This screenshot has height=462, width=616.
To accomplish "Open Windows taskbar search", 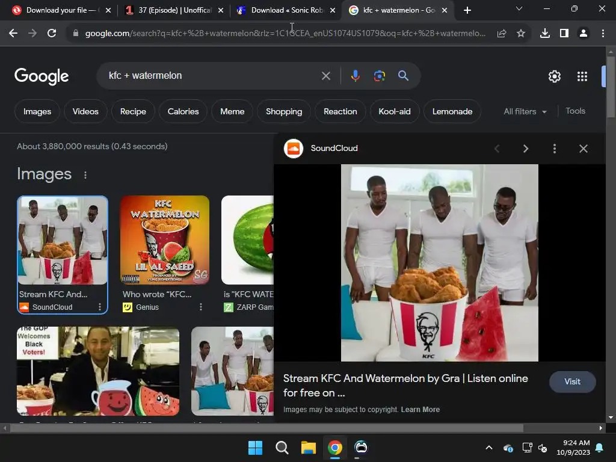I will pos(282,448).
